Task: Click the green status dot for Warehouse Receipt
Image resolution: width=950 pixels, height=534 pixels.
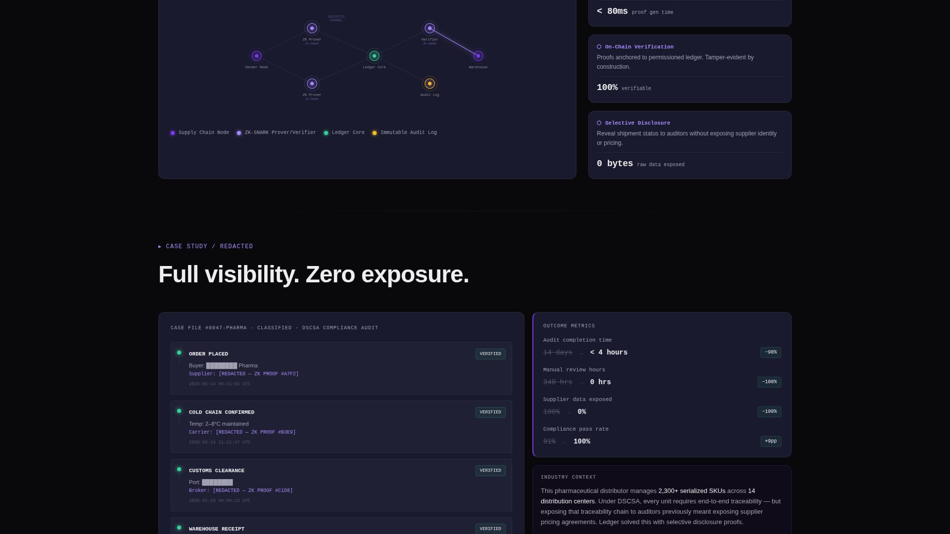Action: 179,528
